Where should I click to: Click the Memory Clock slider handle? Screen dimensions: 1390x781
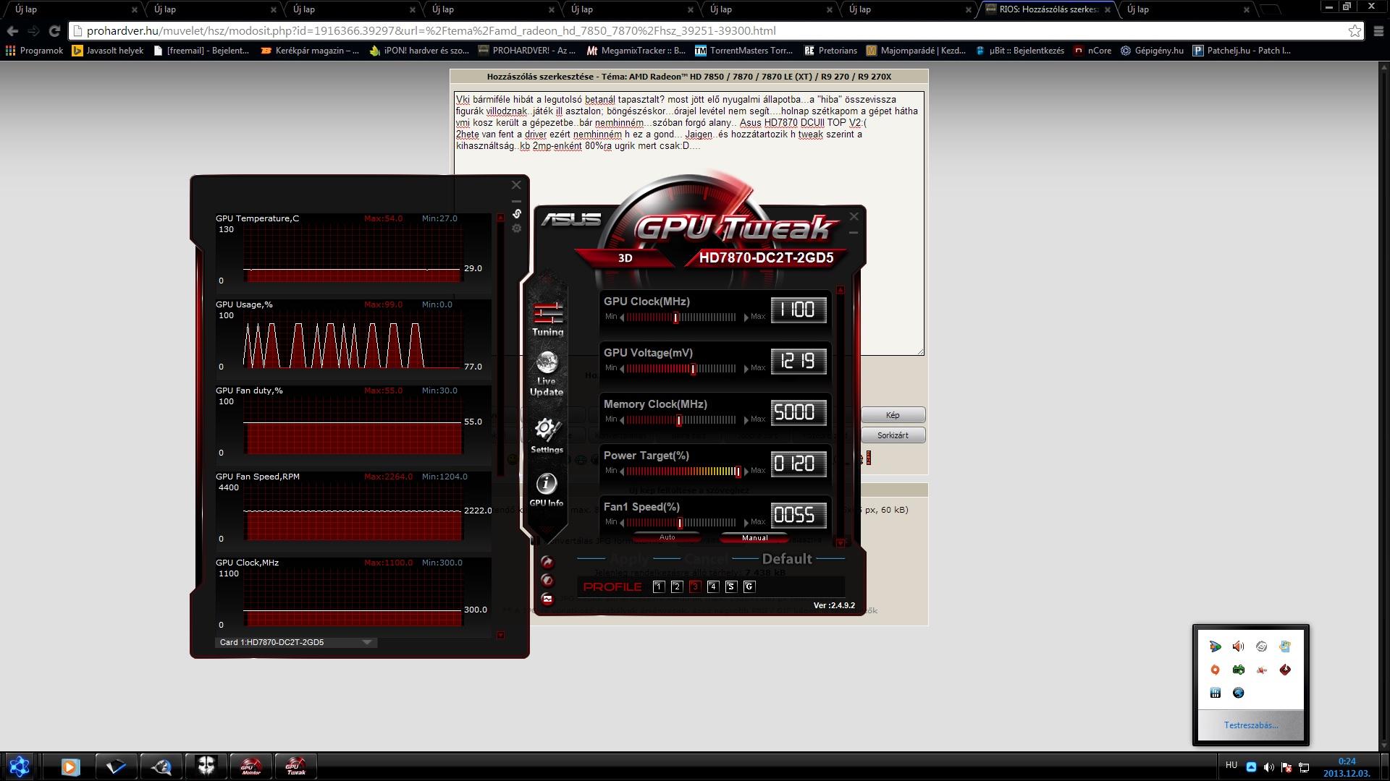[x=678, y=420]
